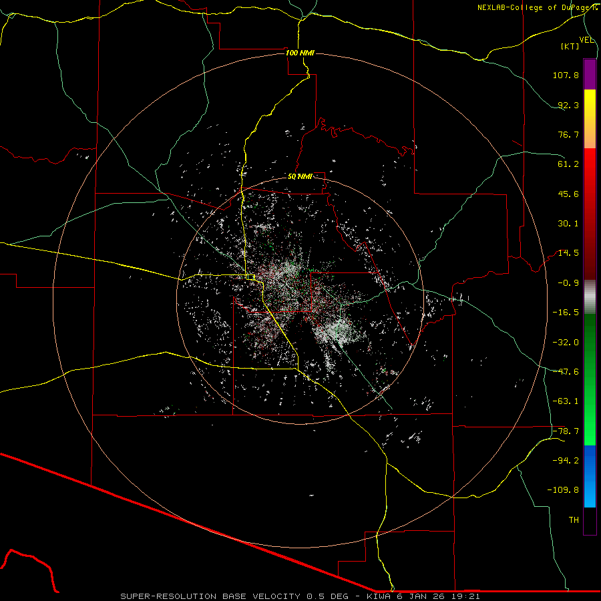Image resolution: width=601 pixels, height=601 pixels.
Task: Click the -32.0 value on the velocity scale
Action: click(x=566, y=343)
